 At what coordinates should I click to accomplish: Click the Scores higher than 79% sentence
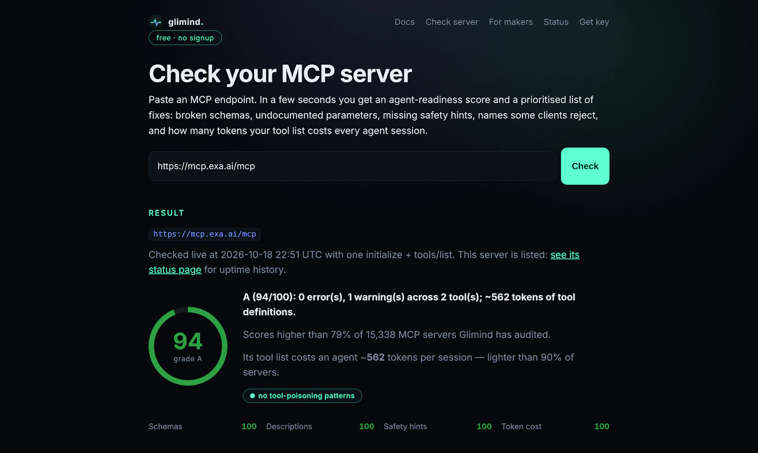[397, 335]
